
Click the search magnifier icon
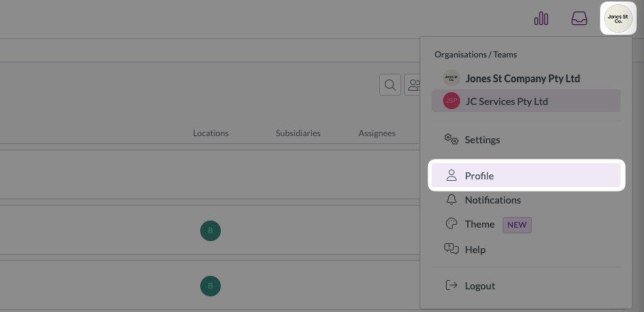pos(390,85)
